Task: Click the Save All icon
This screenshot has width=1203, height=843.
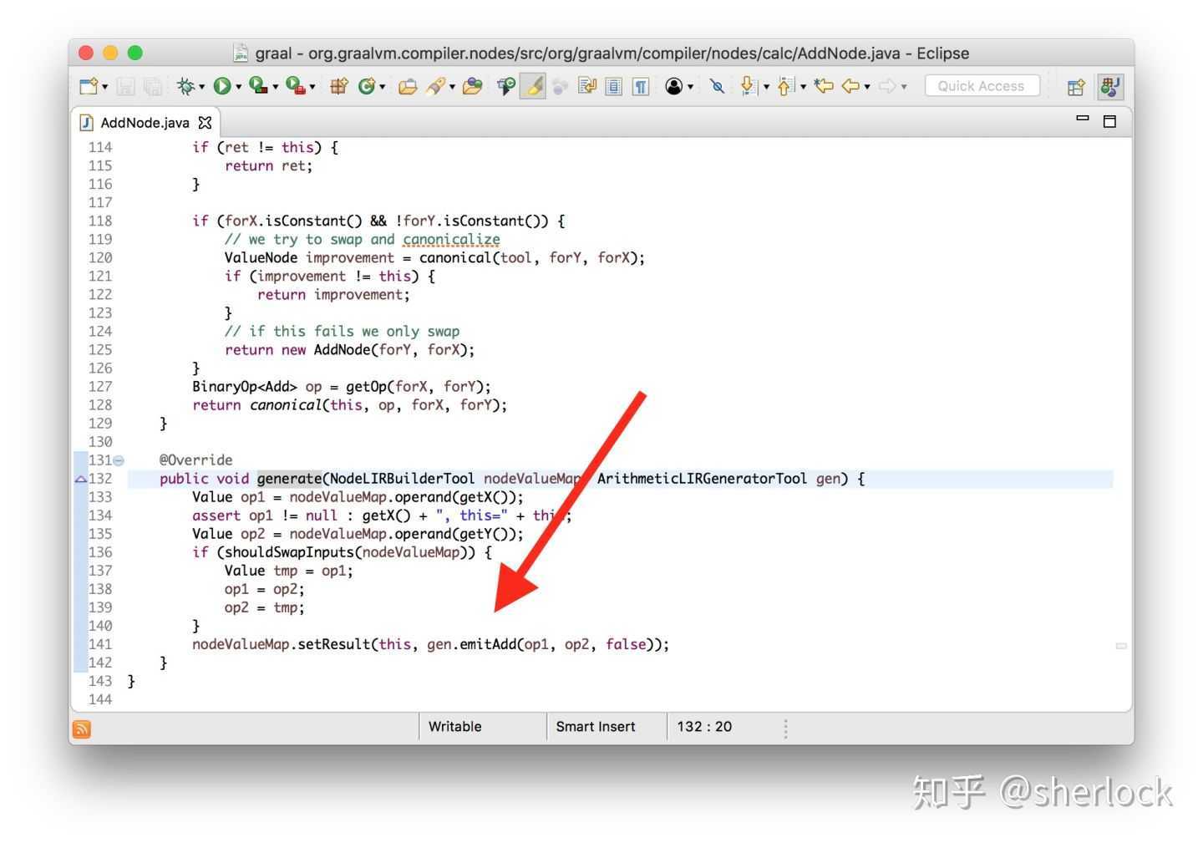Action: click(151, 86)
